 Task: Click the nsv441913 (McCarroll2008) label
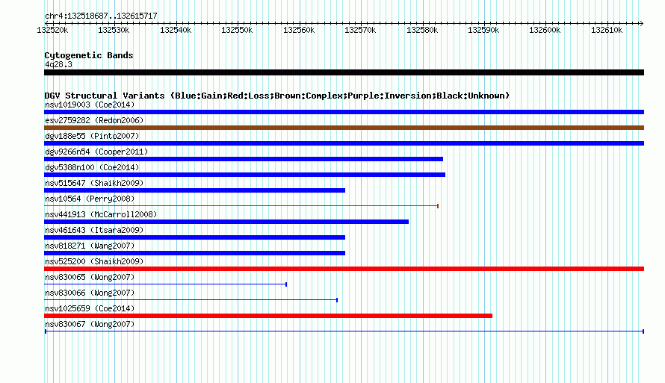click(x=101, y=214)
